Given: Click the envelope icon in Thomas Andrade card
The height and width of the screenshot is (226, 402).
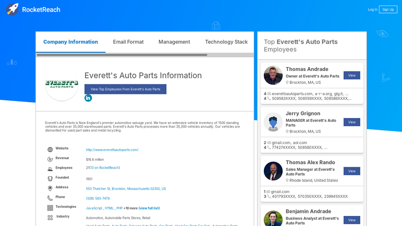Looking at the screenshot, I should tap(269, 94).
